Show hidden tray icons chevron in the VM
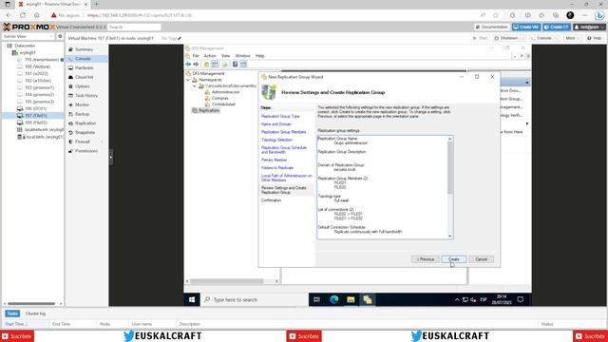 point(457,300)
